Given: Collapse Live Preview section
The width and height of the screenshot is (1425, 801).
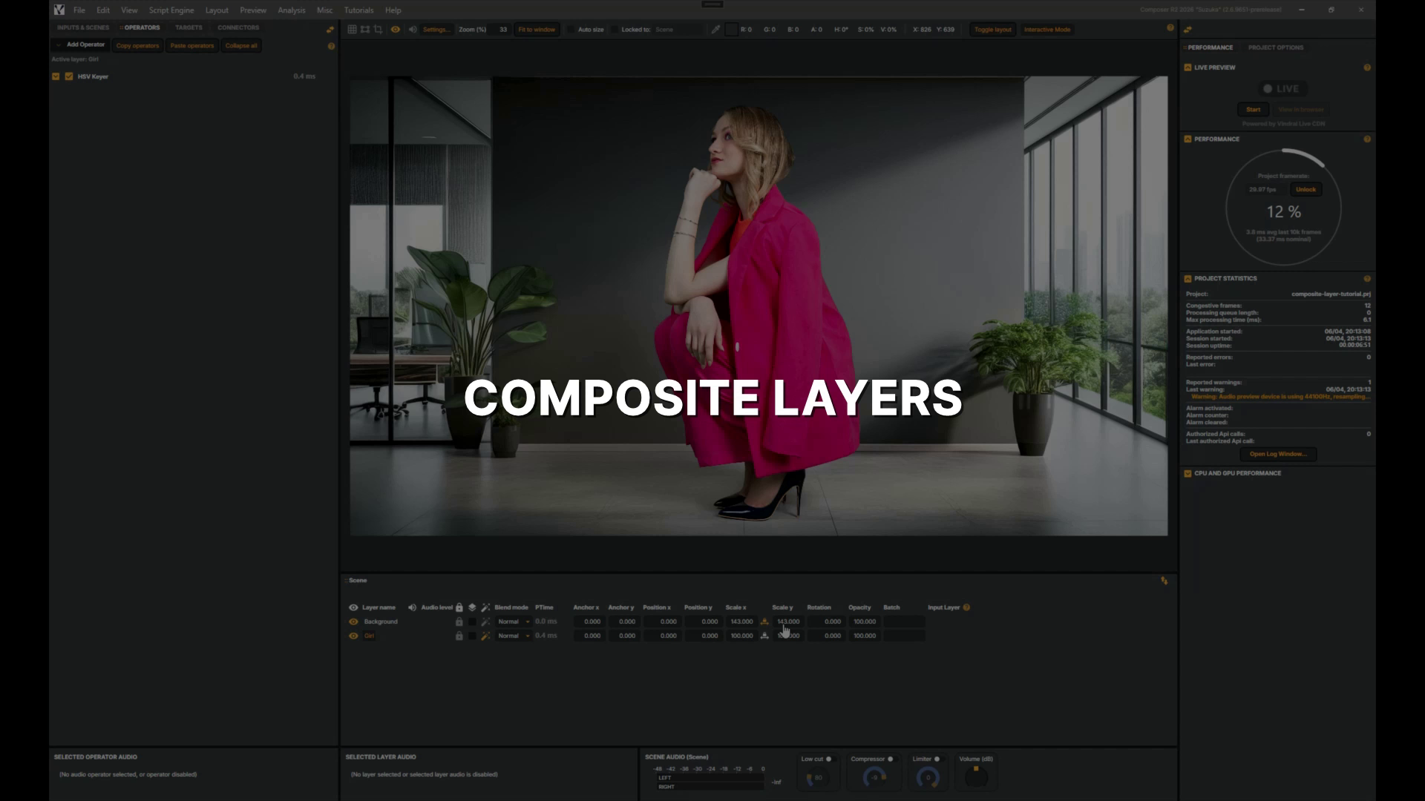Looking at the screenshot, I should 1188,67.
